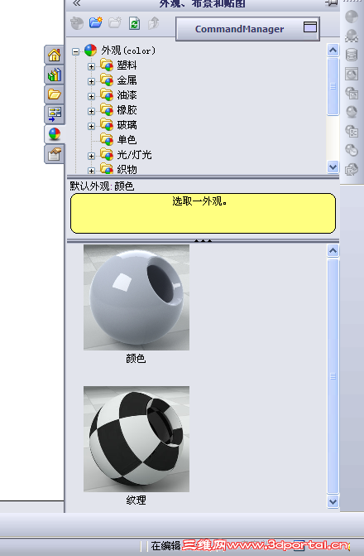
Task: Expand the 织物 folder
Action: (91, 171)
